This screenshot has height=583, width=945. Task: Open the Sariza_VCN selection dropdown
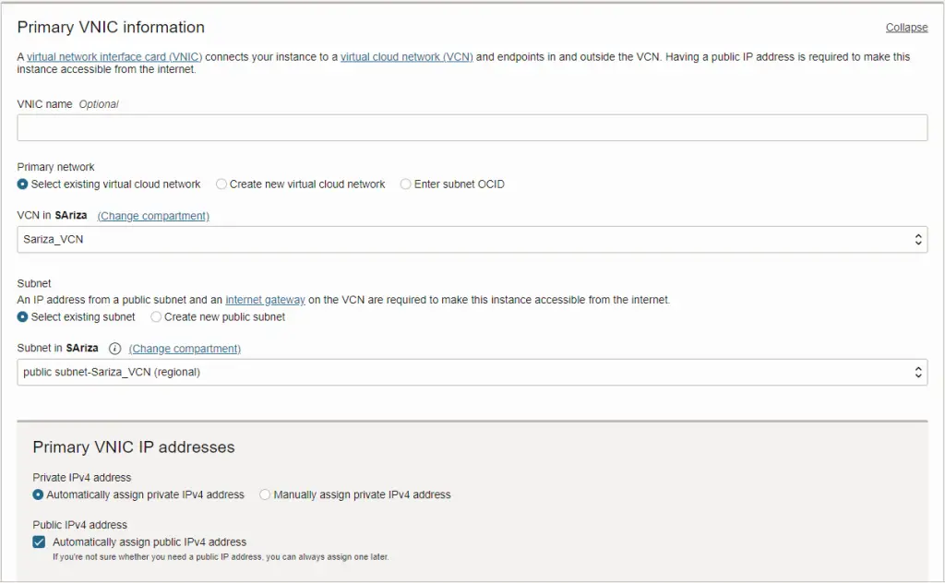(x=461, y=239)
